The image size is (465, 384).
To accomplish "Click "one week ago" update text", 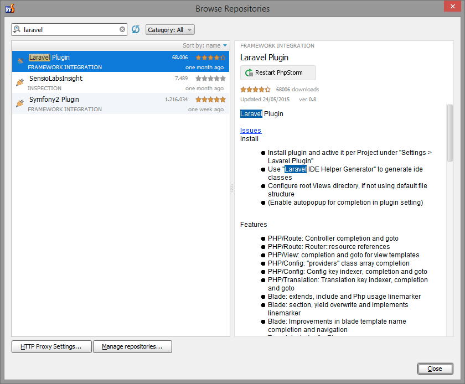I will 206,110.
